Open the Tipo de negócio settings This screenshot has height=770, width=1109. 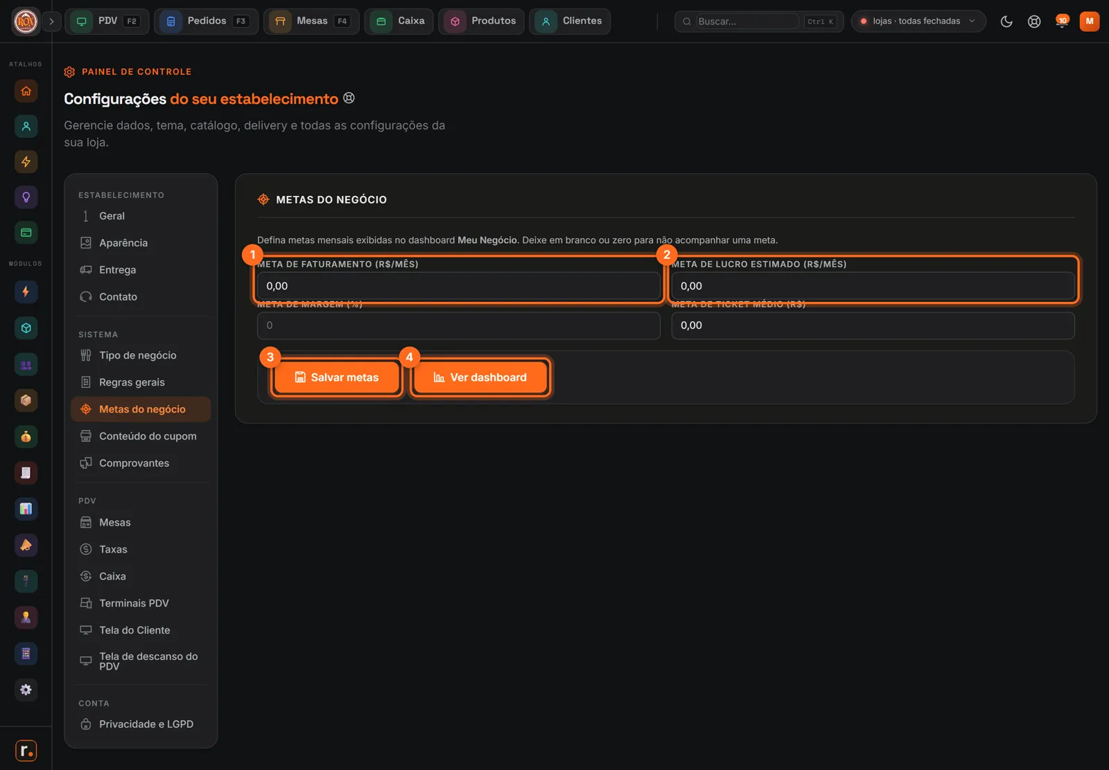pyautogui.click(x=141, y=355)
